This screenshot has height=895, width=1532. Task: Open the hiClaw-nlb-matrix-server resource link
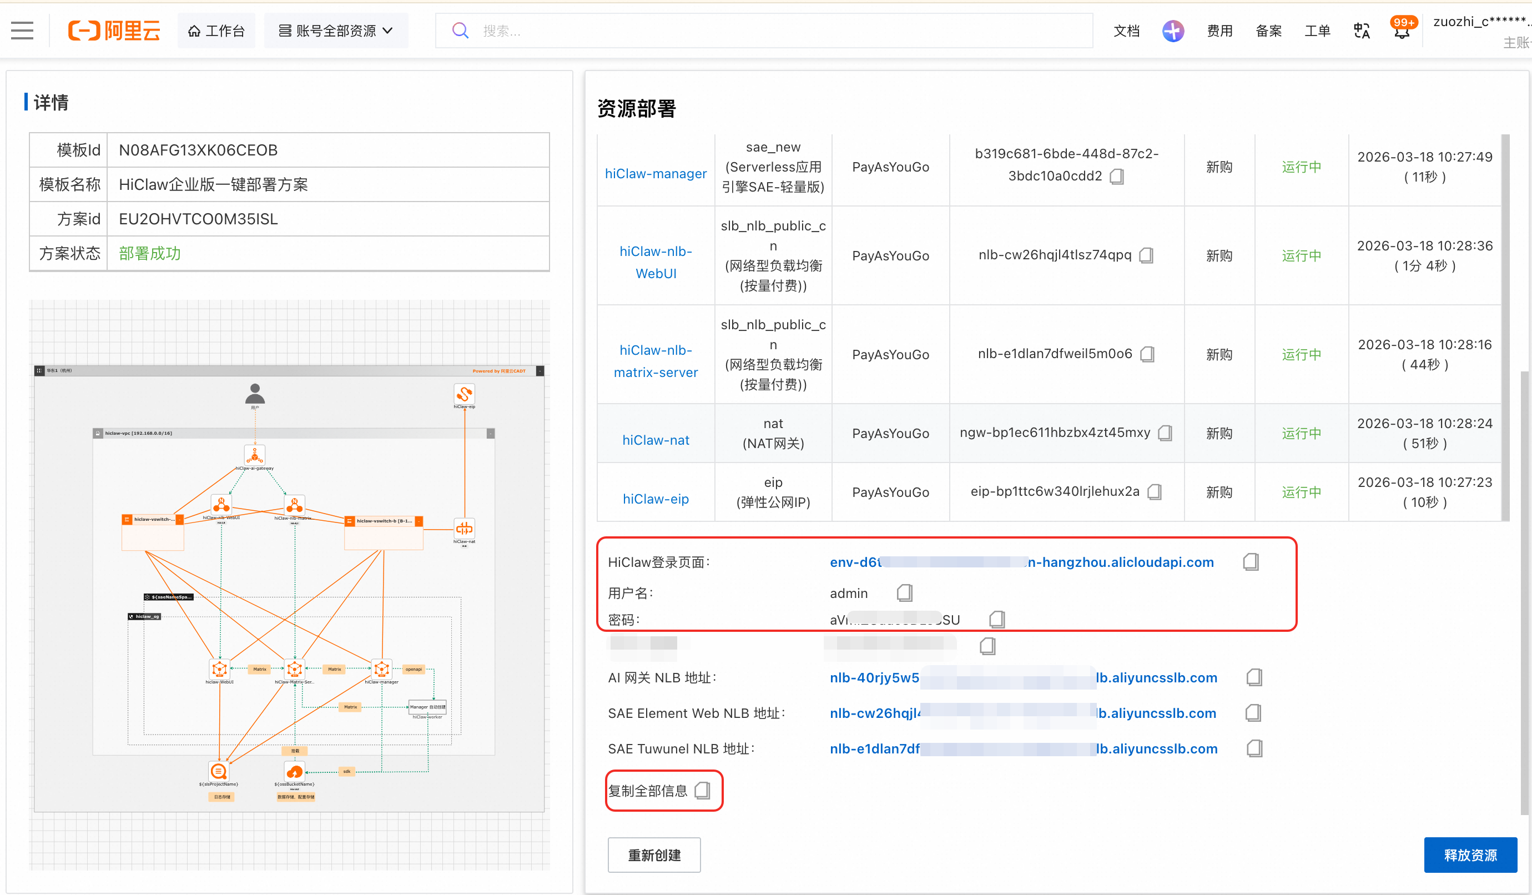click(x=656, y=361)
